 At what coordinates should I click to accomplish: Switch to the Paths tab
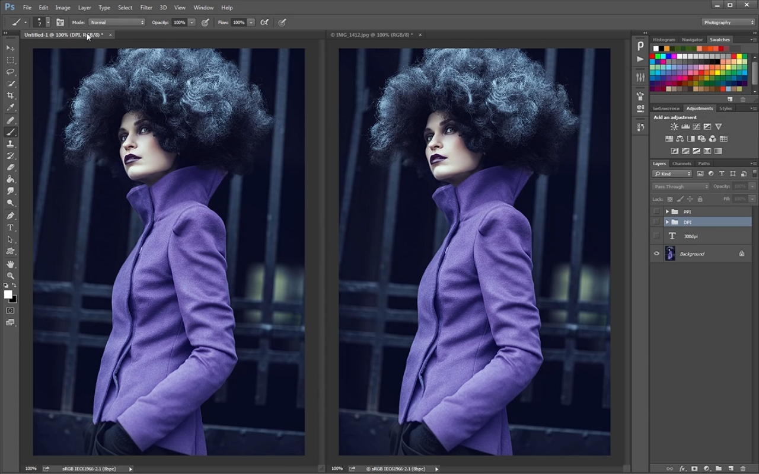[x=704, y=164]
